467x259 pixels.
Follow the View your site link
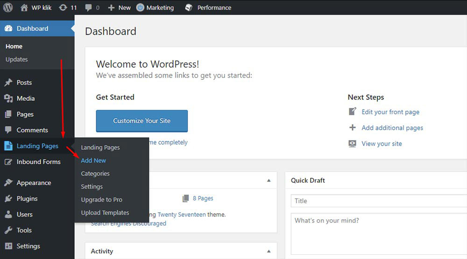(382, 143)
